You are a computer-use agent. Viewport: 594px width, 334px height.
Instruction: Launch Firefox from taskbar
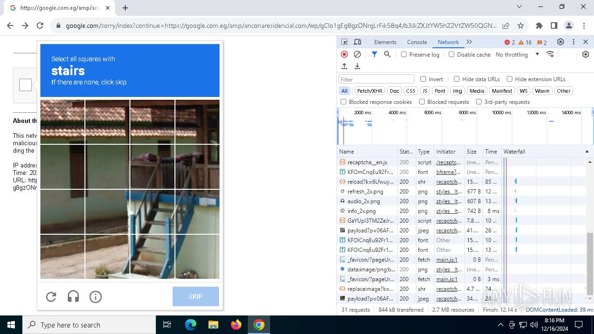pos(236,325)
